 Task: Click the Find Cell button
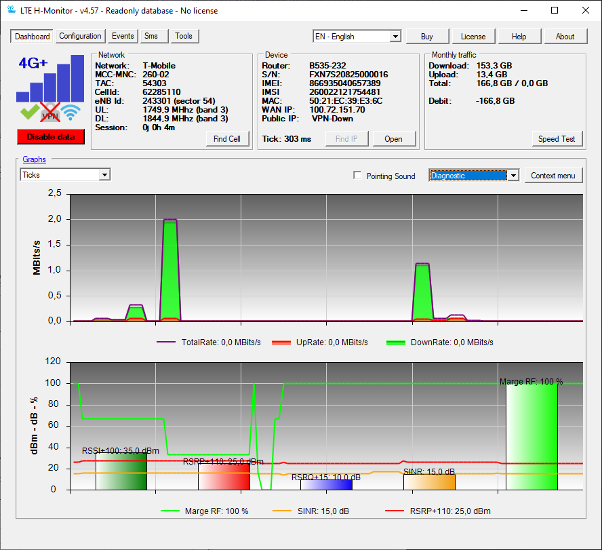[227, 139]
